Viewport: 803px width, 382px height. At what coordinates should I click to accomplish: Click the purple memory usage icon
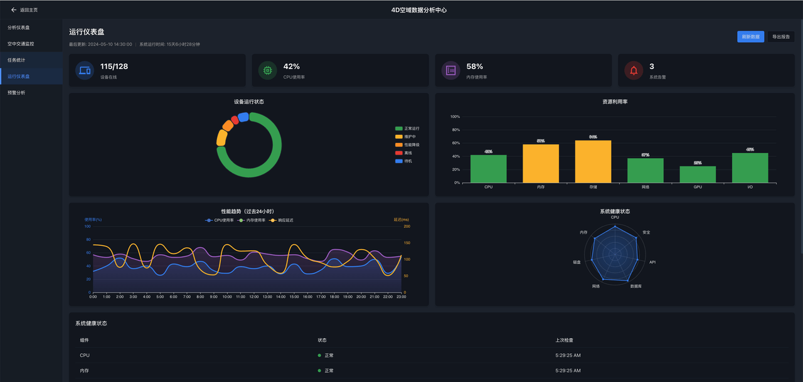coord(450,70)
